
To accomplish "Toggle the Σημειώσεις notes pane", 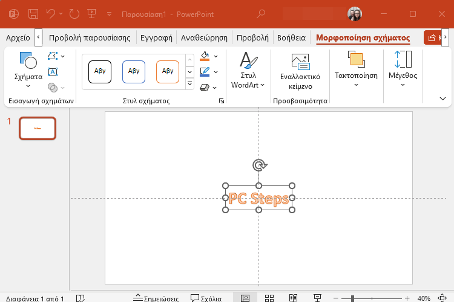I will pyautogui.click(x=156, y=298).
